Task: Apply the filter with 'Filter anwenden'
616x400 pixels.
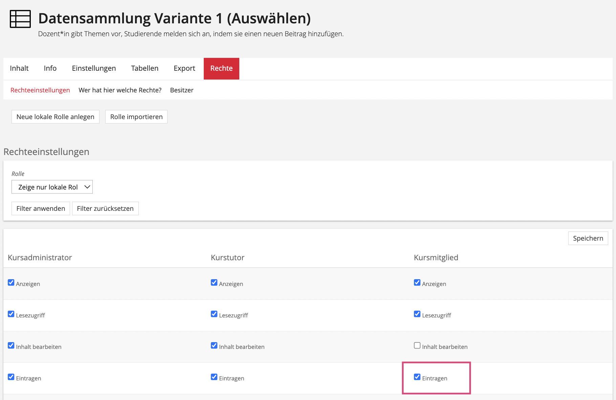Action: tap(41, 208)
